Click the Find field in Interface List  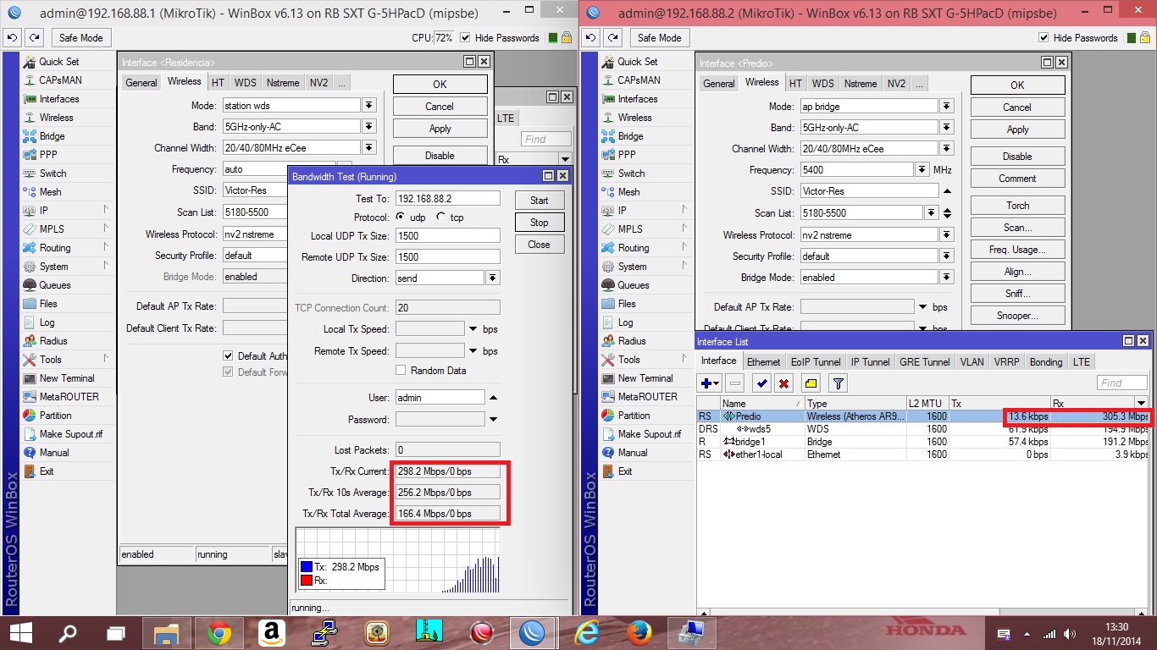click(x=1122, y=383)
